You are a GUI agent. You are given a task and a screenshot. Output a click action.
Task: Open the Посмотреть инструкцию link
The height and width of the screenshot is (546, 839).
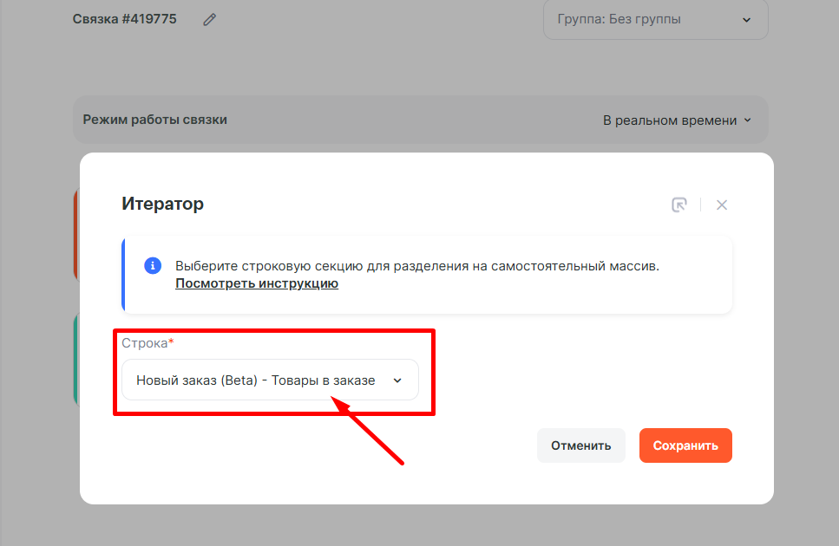coord(257,283)
